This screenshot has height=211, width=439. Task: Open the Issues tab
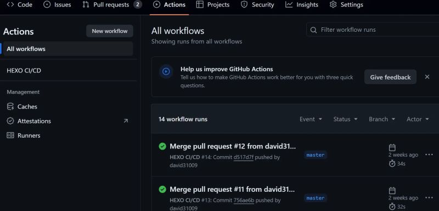click(x=58, y=5)
